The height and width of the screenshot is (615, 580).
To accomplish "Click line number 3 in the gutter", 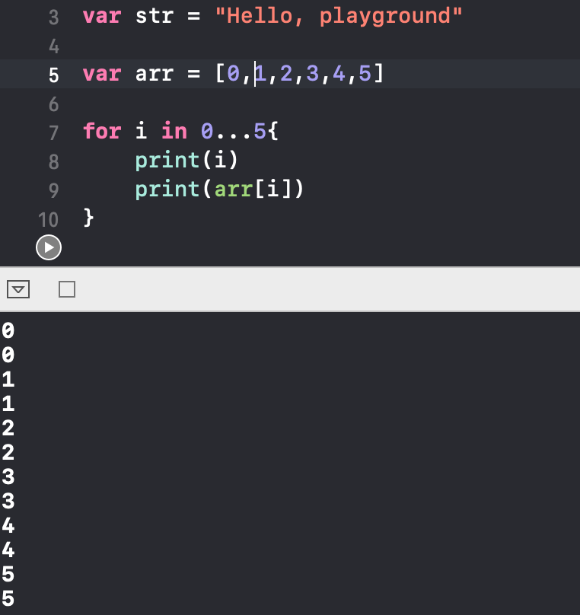I will [x=54, y=18].
